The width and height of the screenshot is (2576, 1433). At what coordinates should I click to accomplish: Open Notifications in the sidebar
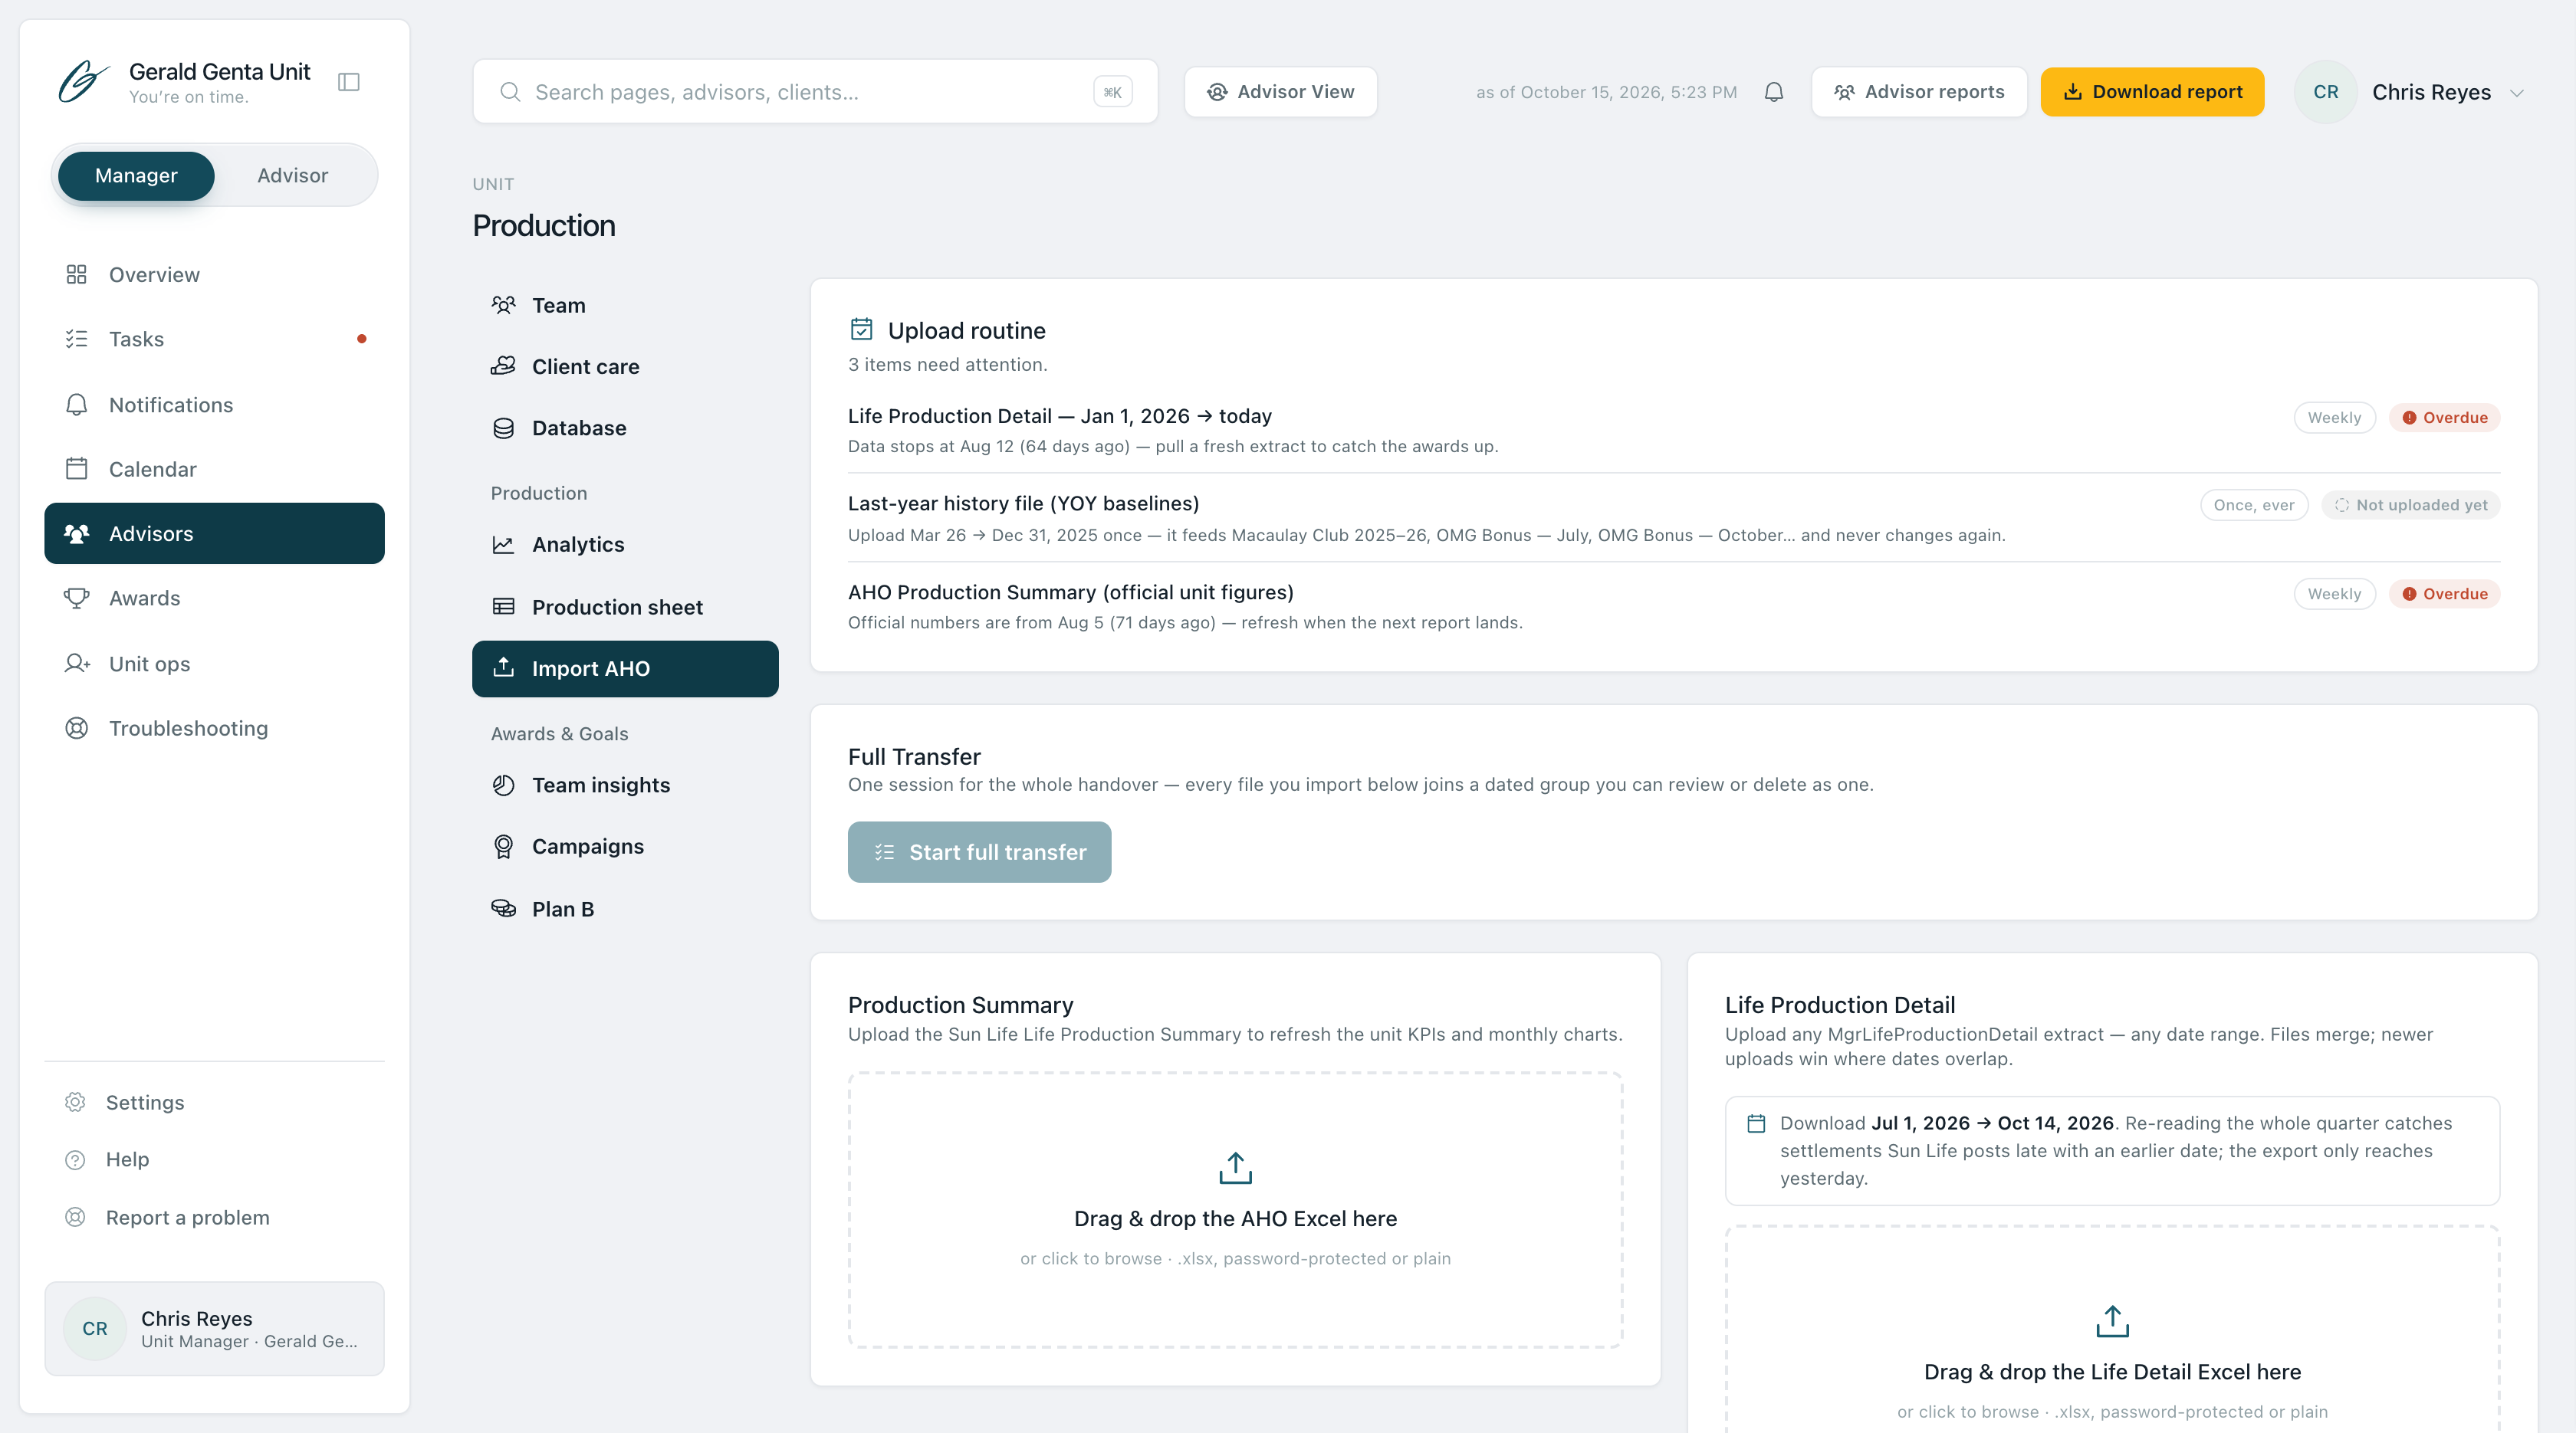[x=214, y=404]
